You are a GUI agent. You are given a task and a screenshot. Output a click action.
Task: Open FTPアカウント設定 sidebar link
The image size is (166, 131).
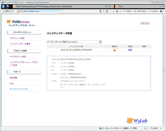pyautogui.click(x=18, y=57)
